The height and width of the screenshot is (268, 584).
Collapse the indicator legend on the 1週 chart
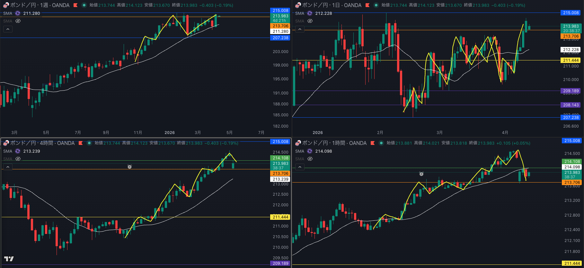[x=8, y=29]
